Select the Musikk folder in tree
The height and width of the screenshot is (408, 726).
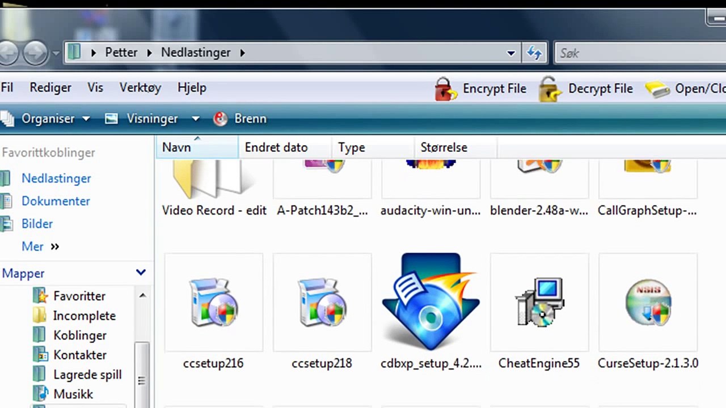coord(73,394)
